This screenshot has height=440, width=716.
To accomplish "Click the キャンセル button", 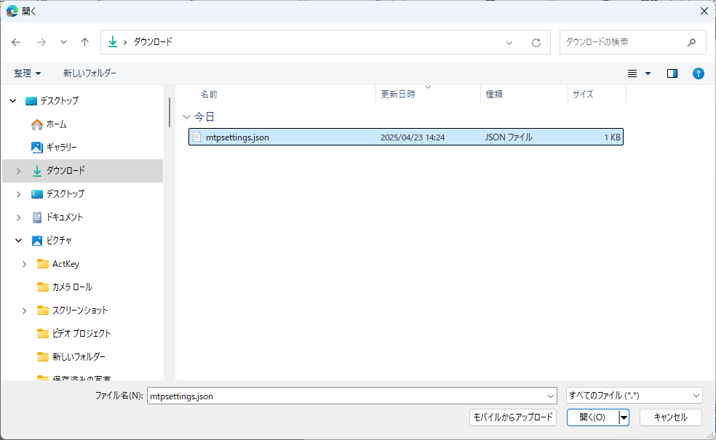I will click(x=669, y=417).
